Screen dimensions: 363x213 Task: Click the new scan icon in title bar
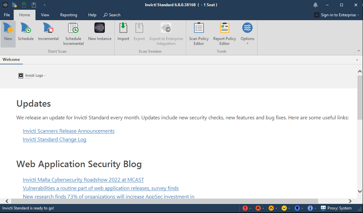click(x=14, y=5)
